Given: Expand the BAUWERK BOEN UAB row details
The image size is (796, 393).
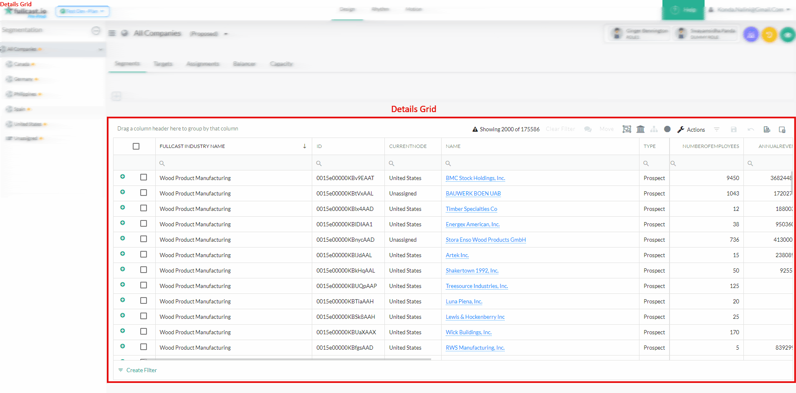Looking at the screenshot, I should tap(123, 192).
